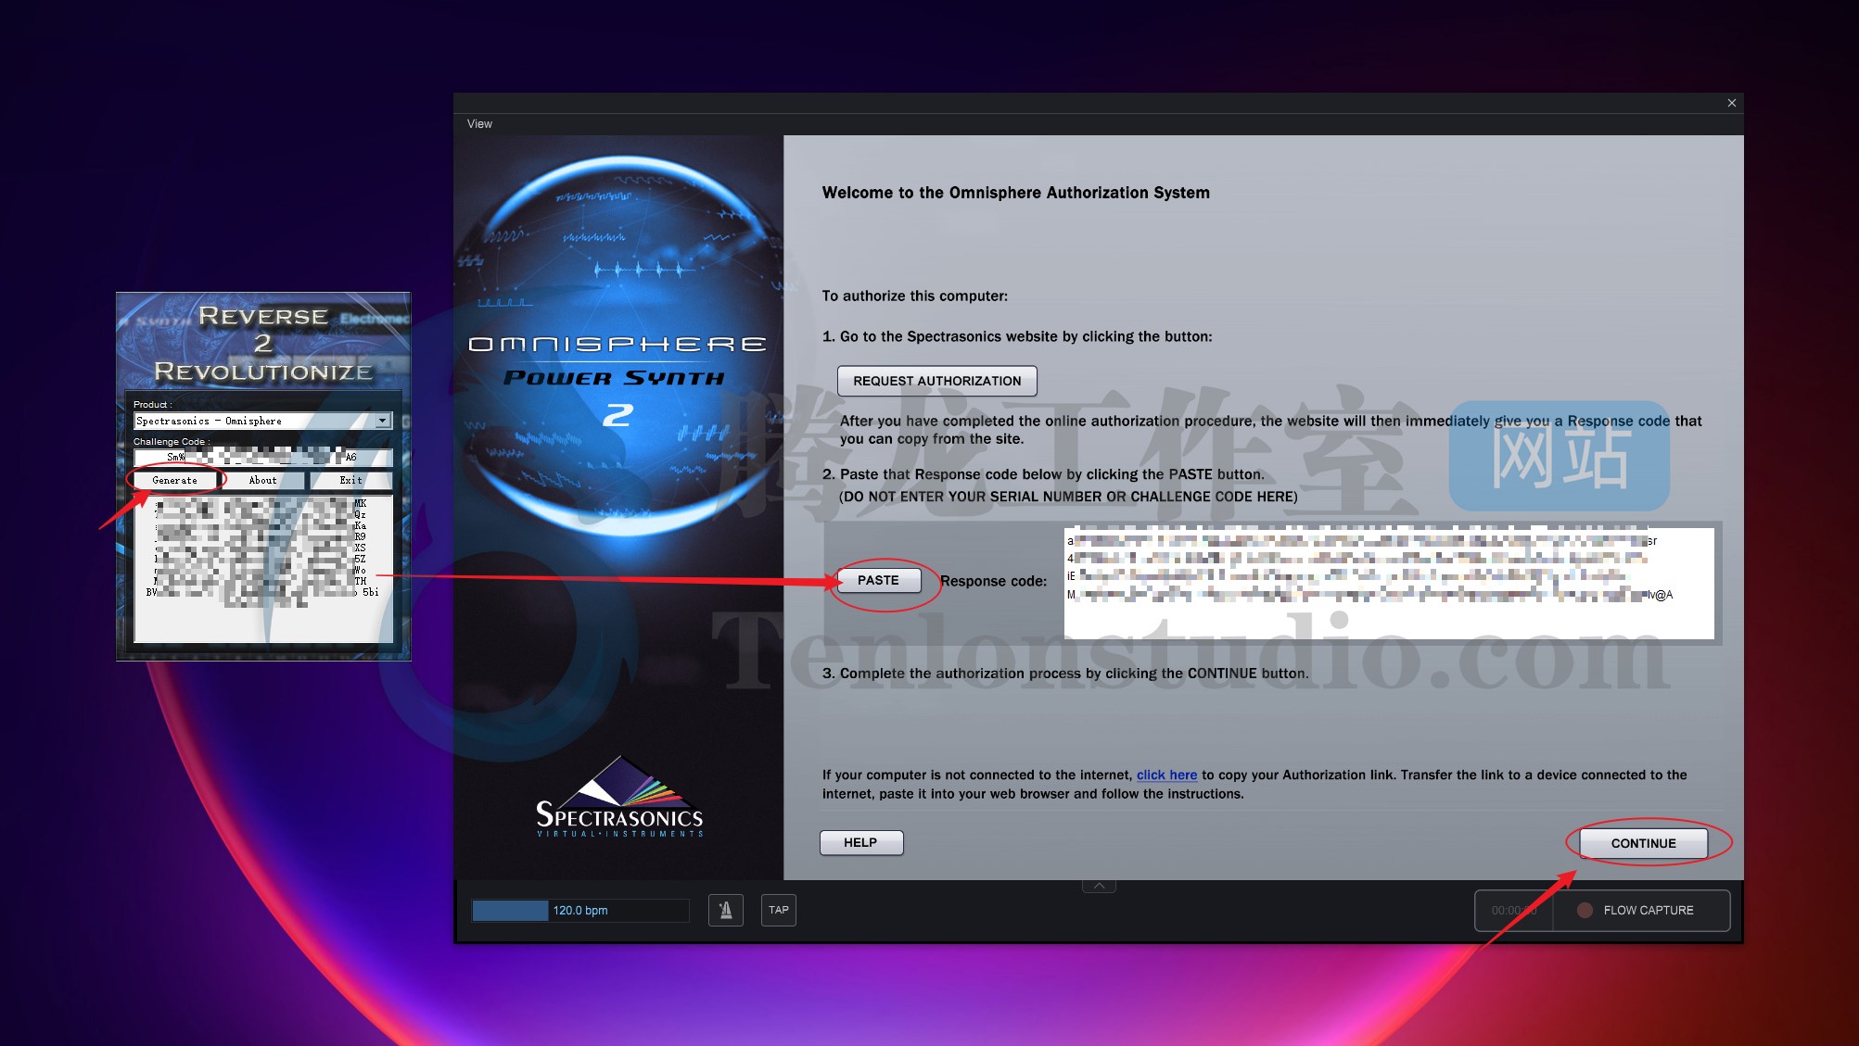Click the CONTINUE button
Screen dimensions: 1859x1046
[1643, 843]
